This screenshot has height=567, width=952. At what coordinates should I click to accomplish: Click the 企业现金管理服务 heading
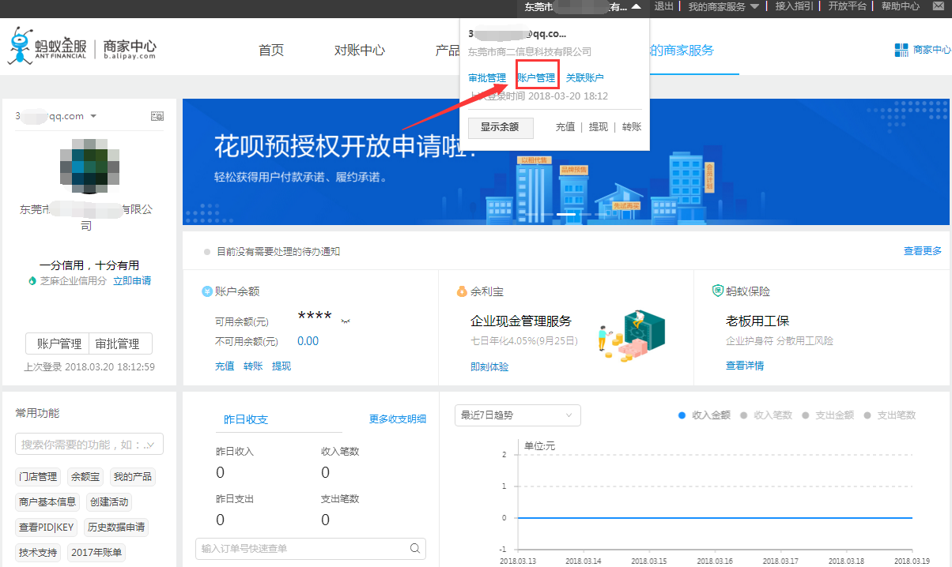[521, 321]
